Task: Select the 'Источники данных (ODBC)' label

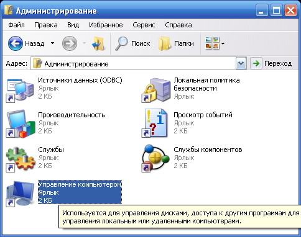Action: click(x=80, y=80)
